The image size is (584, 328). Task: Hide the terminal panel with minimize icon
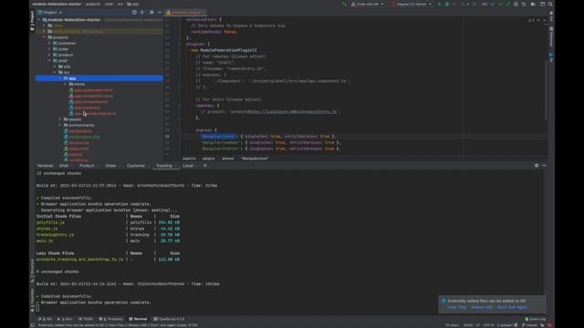[544, 166]
